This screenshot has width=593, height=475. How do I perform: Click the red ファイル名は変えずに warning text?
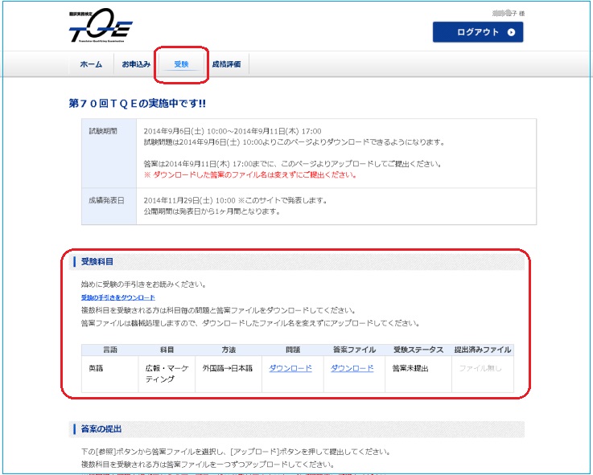pyautogui.click(x=250, y=175)
